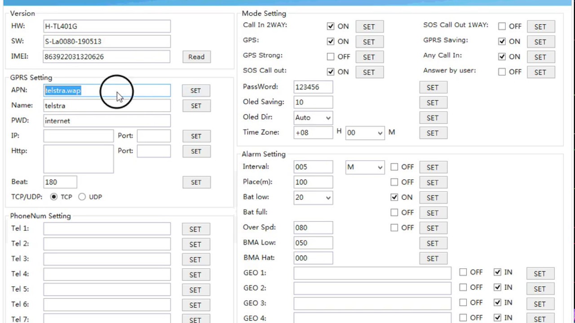This screenshot has width=575, height=323.
Task: Click SET for Call In 2WAY
Action: tap(369, 27)
